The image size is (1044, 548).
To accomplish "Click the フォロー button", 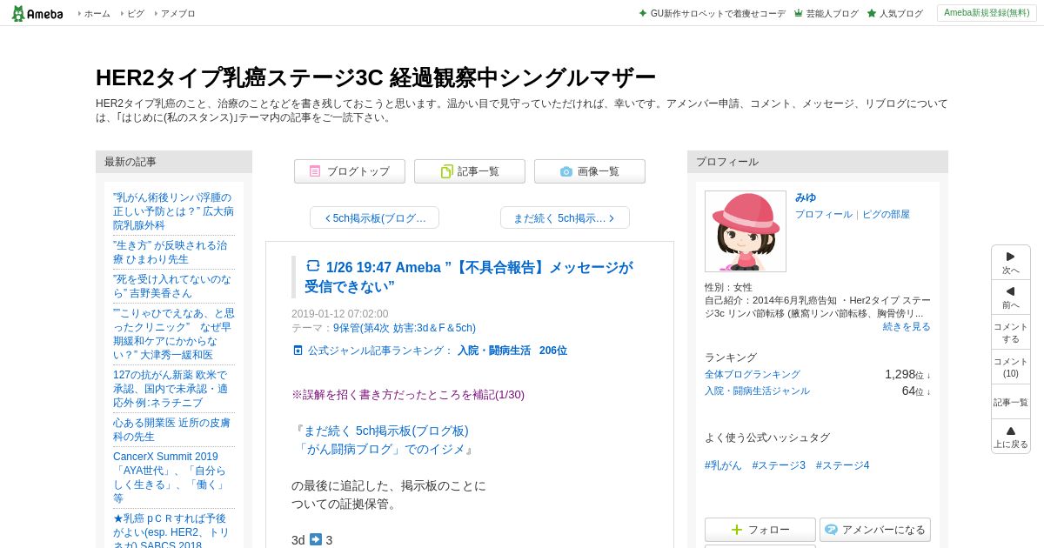I will point(760,530).
